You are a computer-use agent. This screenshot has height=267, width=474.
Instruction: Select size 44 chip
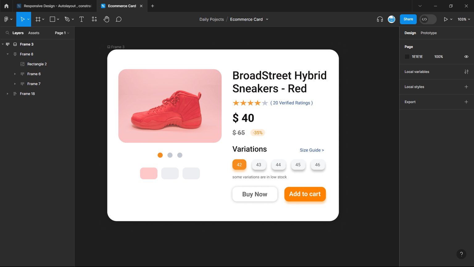(x=278, y=165)
